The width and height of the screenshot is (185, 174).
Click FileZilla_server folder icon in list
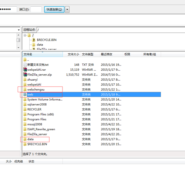[25, 134]
